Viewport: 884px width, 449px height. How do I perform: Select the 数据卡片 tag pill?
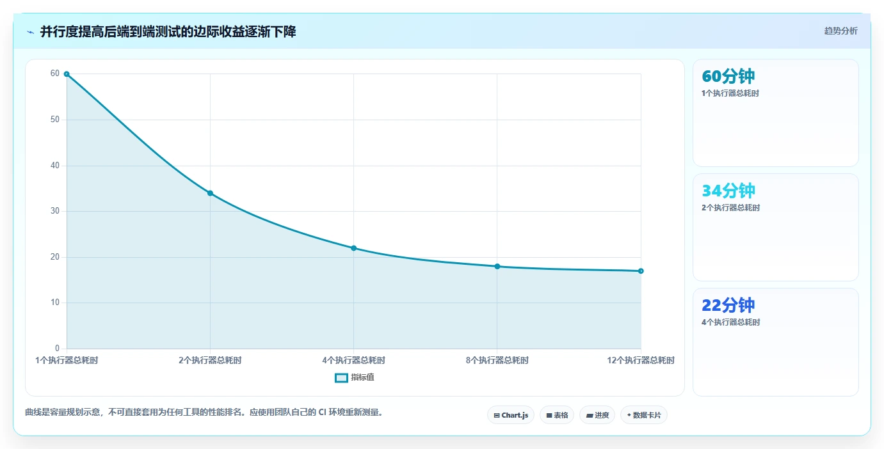pyautogui.click(x=644, y=415)
